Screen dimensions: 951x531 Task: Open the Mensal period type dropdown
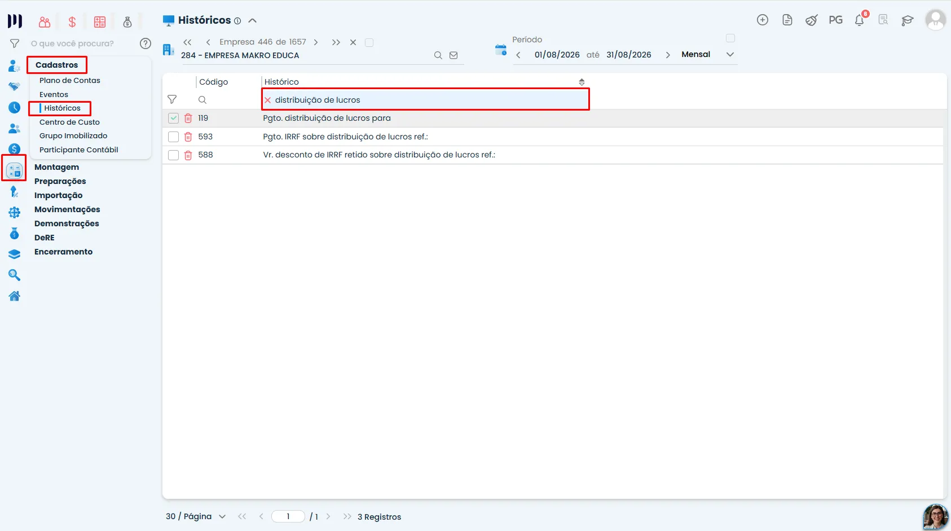pyautogui.click(x=708, y=55)
